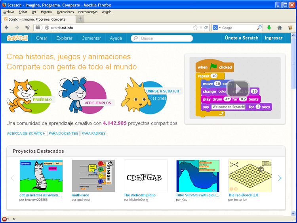This screenshot has width=297, height=223.
Task: Open downloads with green arrow icon
Action: tap(269, 28)
